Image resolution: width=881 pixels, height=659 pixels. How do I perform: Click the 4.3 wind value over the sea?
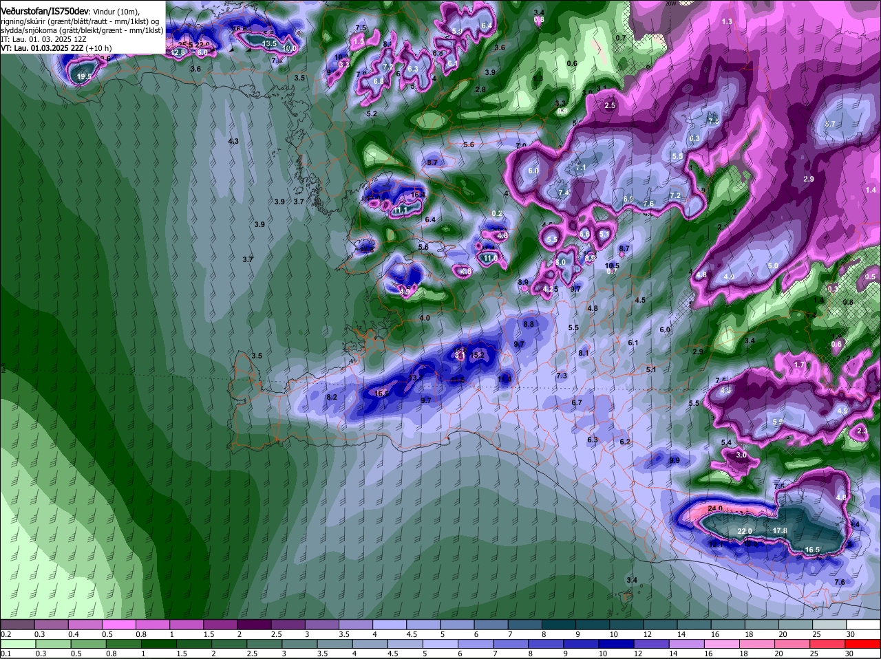point(233,141)
